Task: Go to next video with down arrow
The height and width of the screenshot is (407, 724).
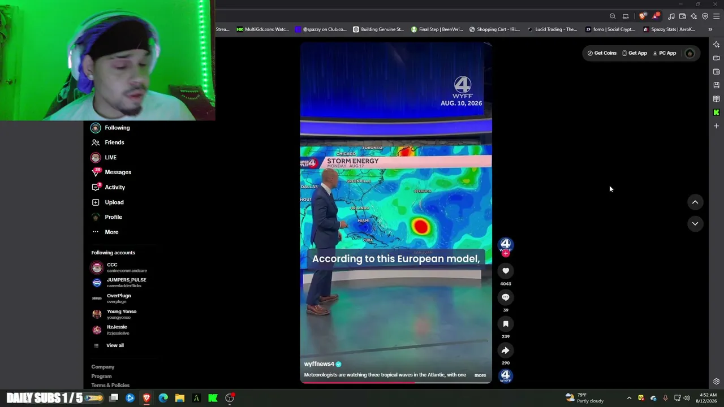Action: point(695,224)
